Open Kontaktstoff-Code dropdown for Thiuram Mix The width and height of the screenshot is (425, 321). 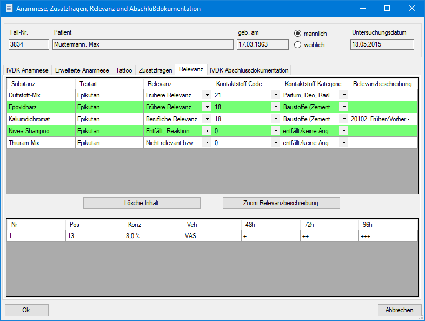(x=275, y=142)
